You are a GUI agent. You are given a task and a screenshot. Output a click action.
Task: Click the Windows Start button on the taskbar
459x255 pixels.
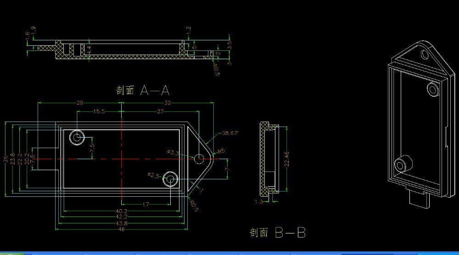pyautogui.click(x=11, y=253)
